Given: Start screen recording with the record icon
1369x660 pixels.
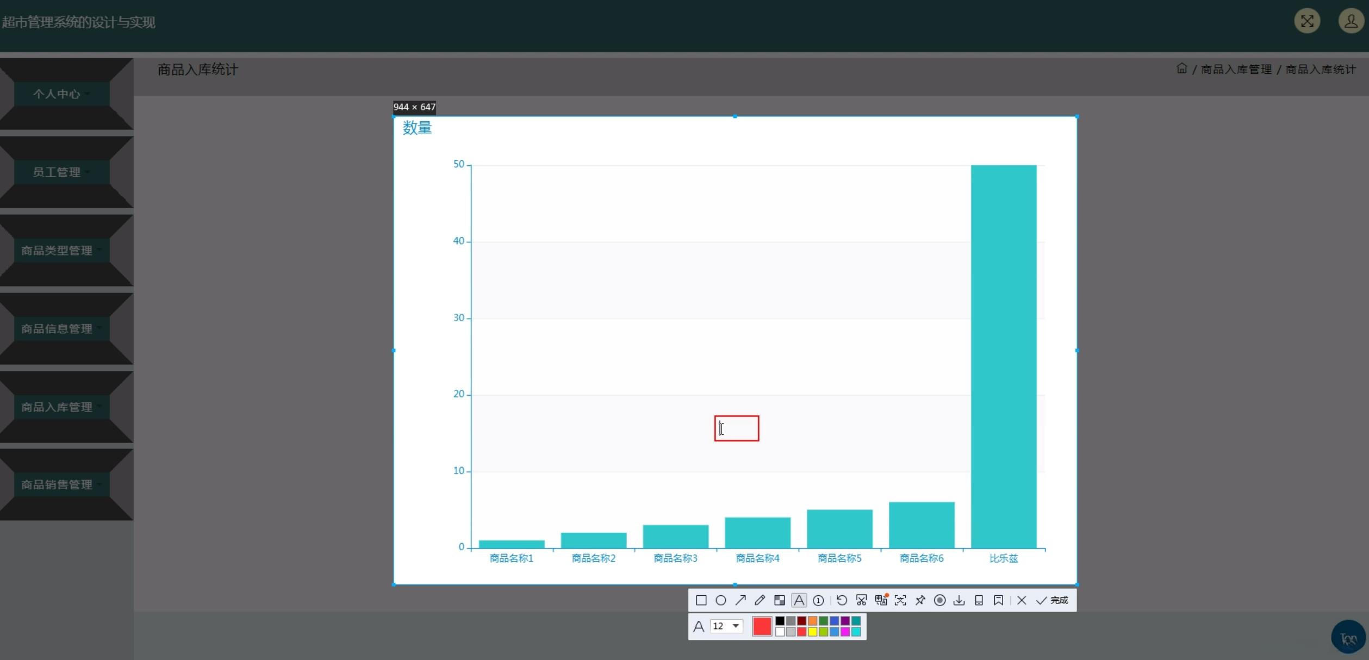Looking at the screenshot, I should click(939, 600).
